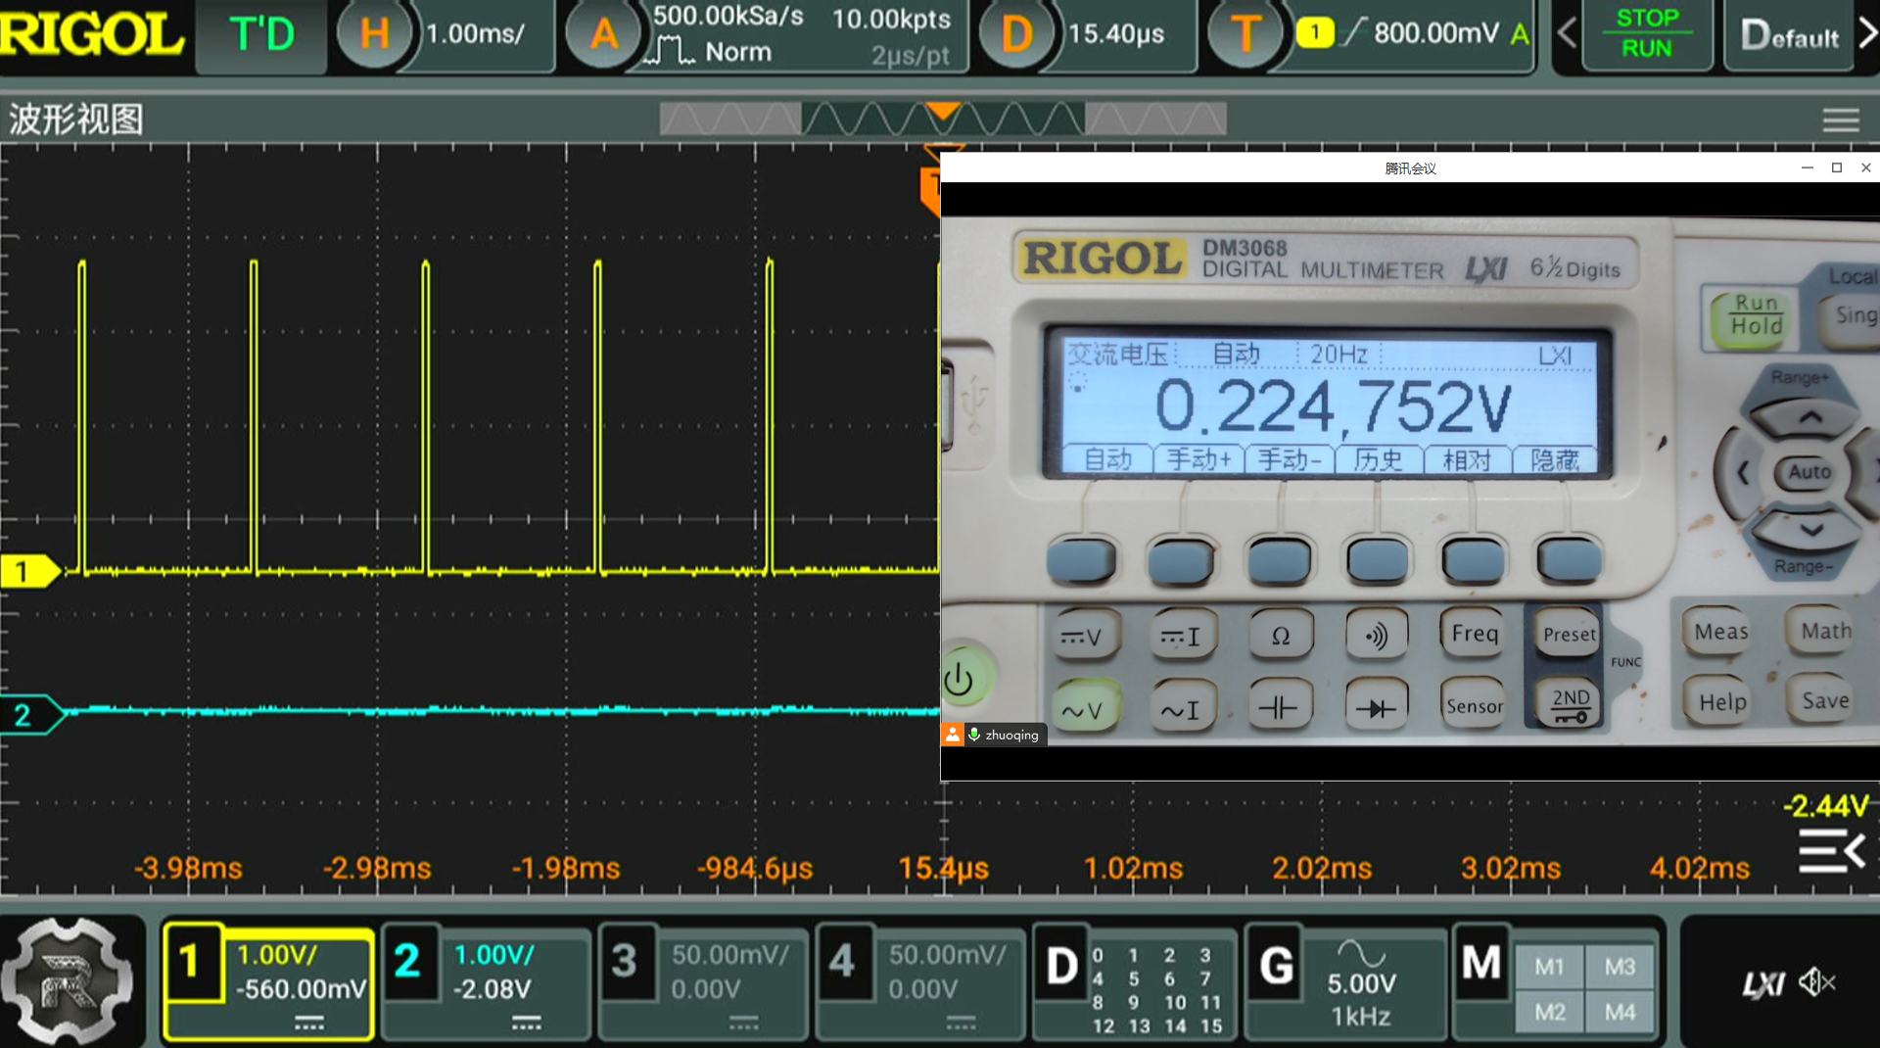Toggle the muted speaker sound icon
Screen dimensions: 1880x1048
1817,981
